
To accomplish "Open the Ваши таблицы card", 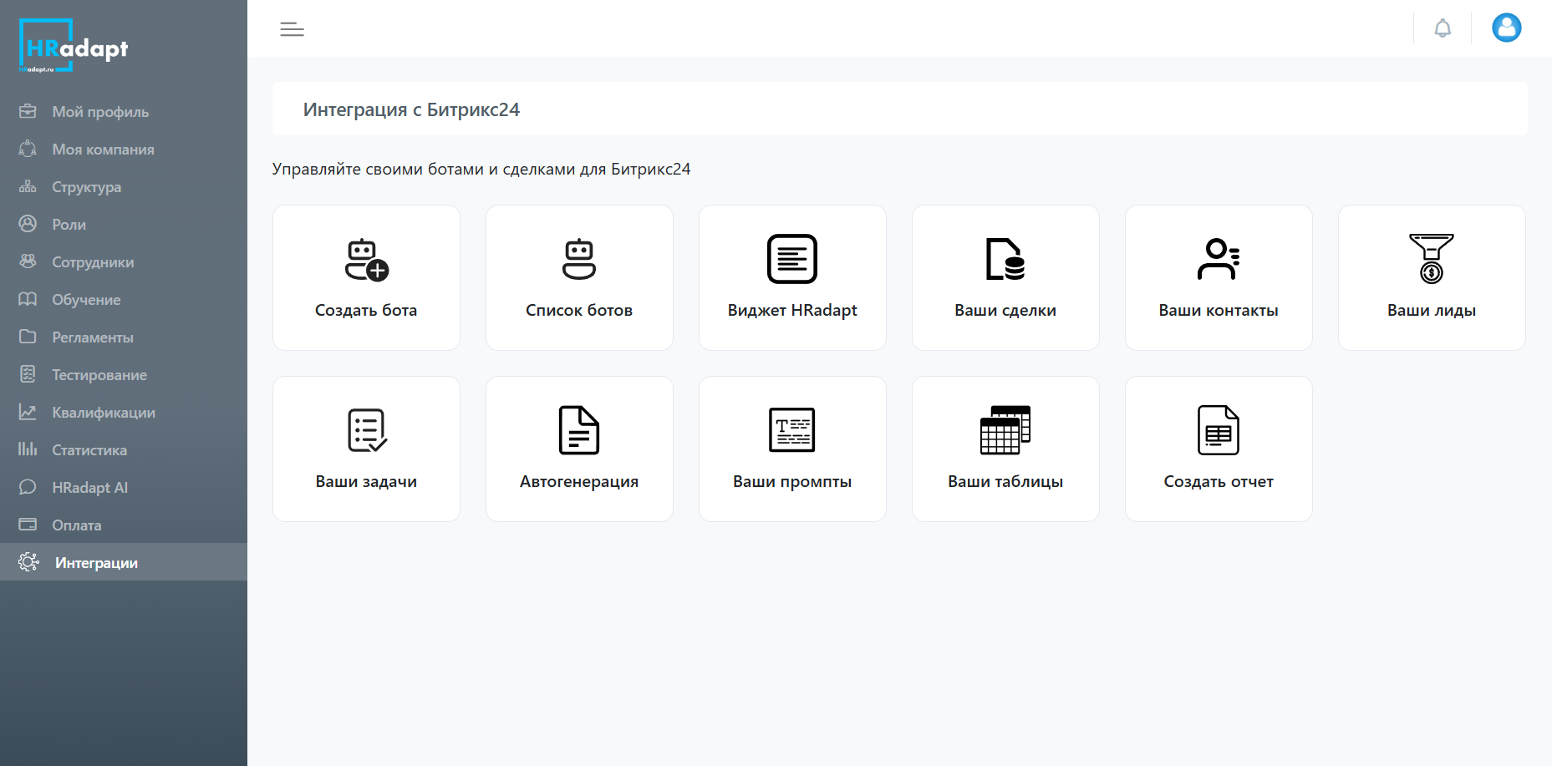I will point(1005,449).
